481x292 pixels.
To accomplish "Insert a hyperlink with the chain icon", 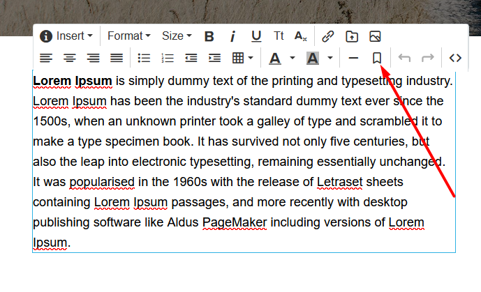I will click(328, 36).
